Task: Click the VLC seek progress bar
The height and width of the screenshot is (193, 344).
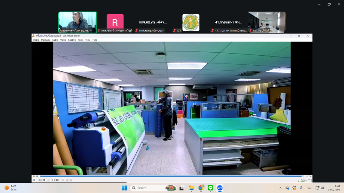Action: point(172,176)
